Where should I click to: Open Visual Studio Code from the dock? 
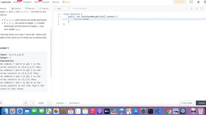(158, 111)
